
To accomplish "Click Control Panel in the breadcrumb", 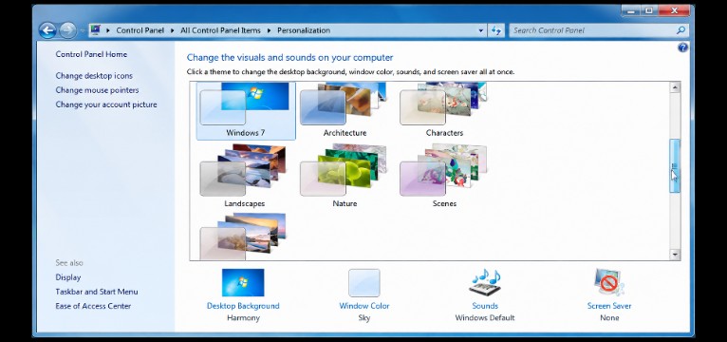I will point(140,30).
